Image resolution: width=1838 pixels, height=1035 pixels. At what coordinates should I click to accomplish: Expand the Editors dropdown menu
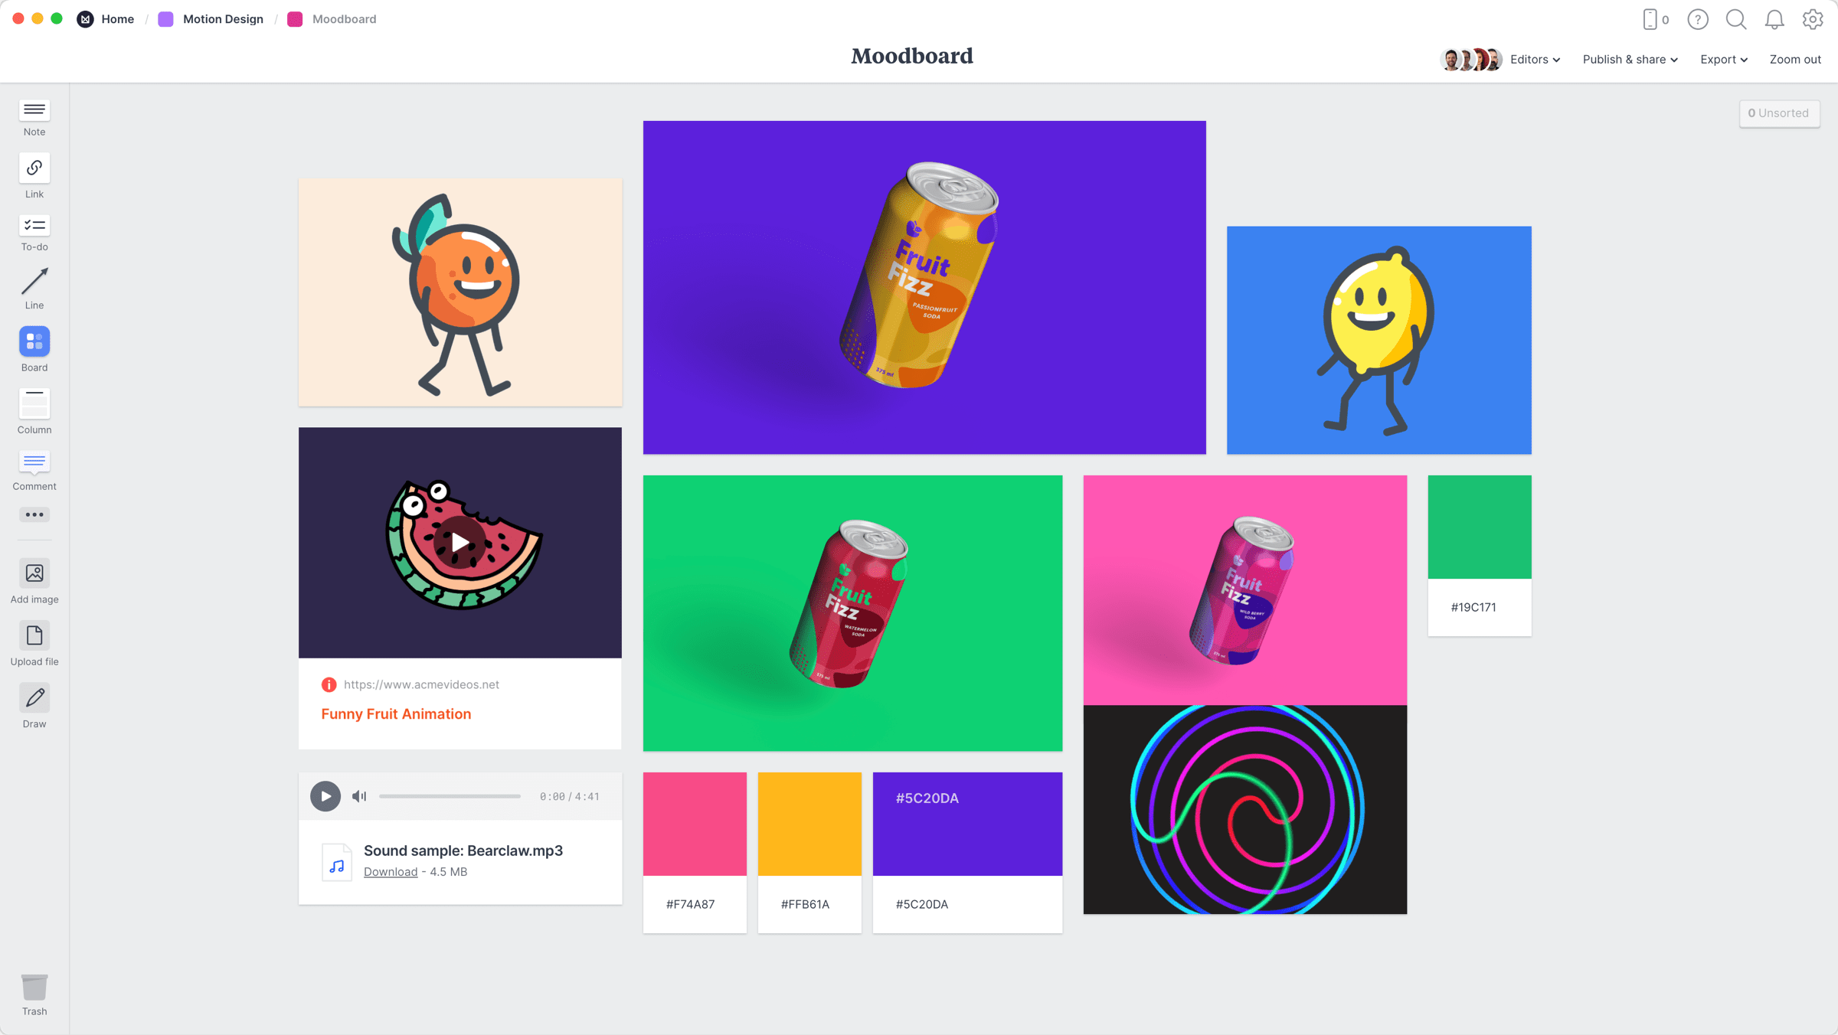pyautogui.click(x=1534, y=58)
